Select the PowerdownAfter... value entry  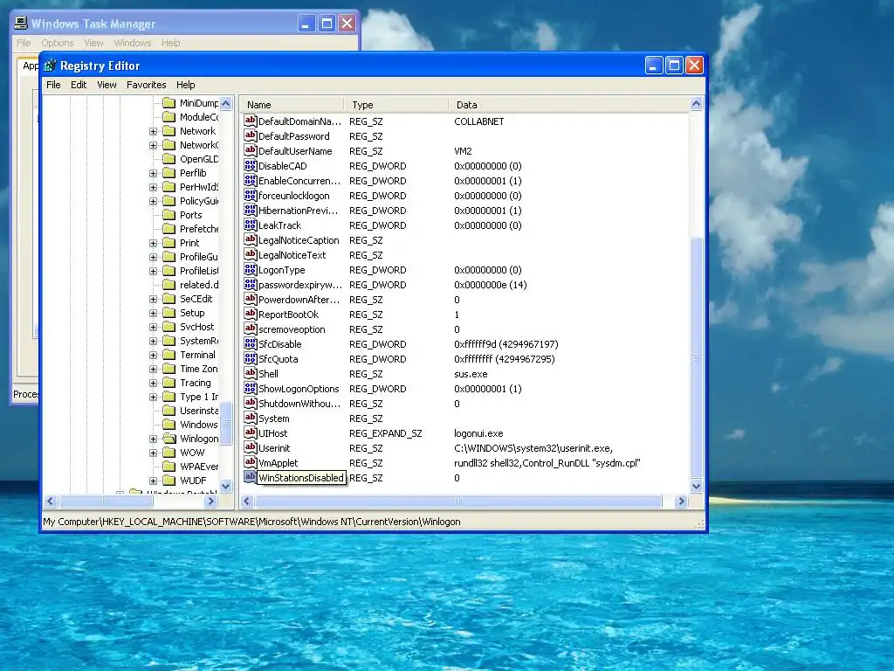[299, 299]
